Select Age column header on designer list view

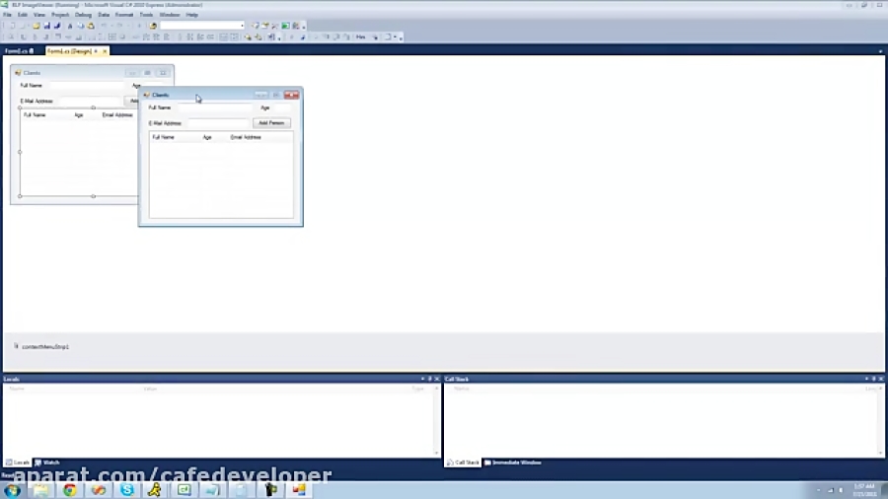click(x=79, y=114)
